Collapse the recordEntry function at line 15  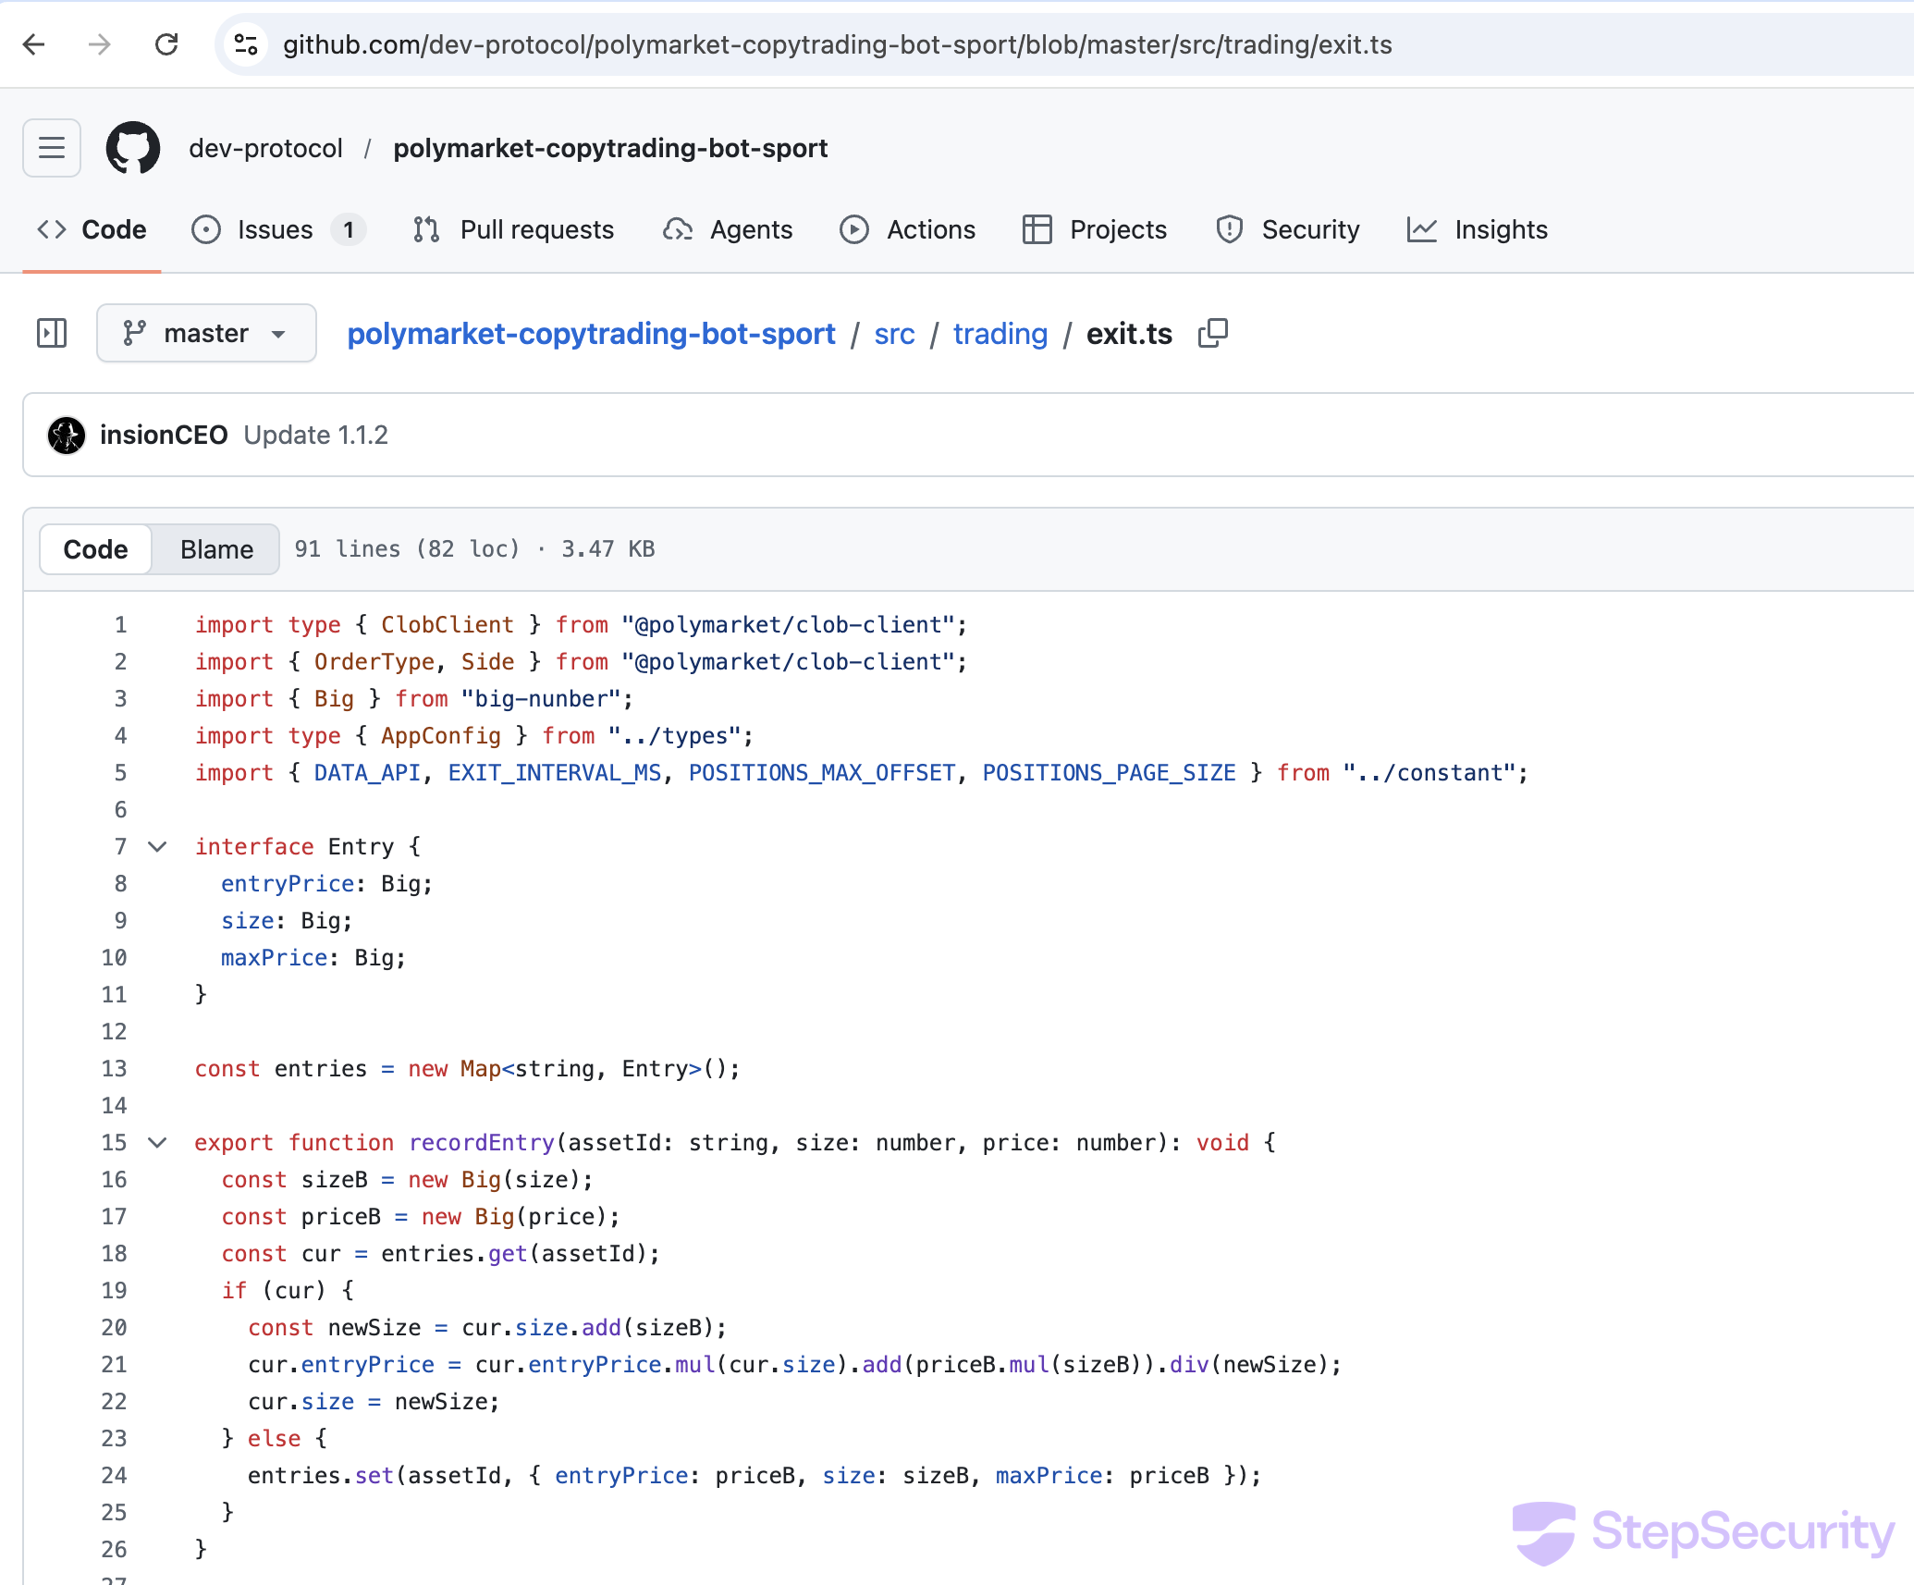(158, 1143)
